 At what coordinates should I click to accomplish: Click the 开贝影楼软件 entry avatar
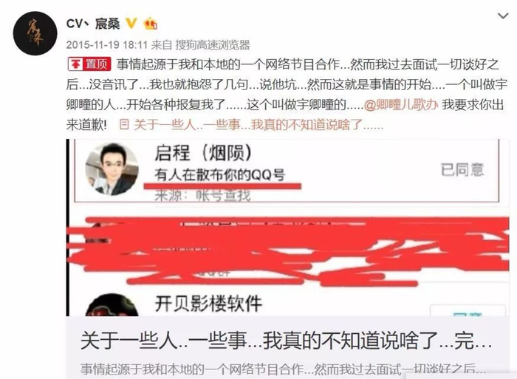point(112,305)
